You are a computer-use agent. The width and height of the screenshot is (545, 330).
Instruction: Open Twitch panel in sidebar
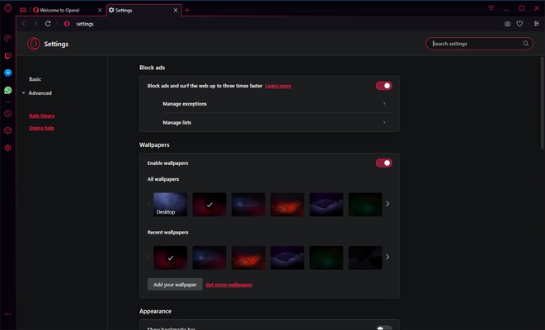point(8,55)
